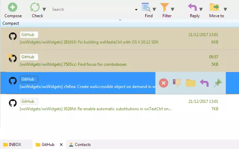This screenshot has height=149, width=239.
Task: Click the Move to folder icon
Action: (x=214, y=7)
